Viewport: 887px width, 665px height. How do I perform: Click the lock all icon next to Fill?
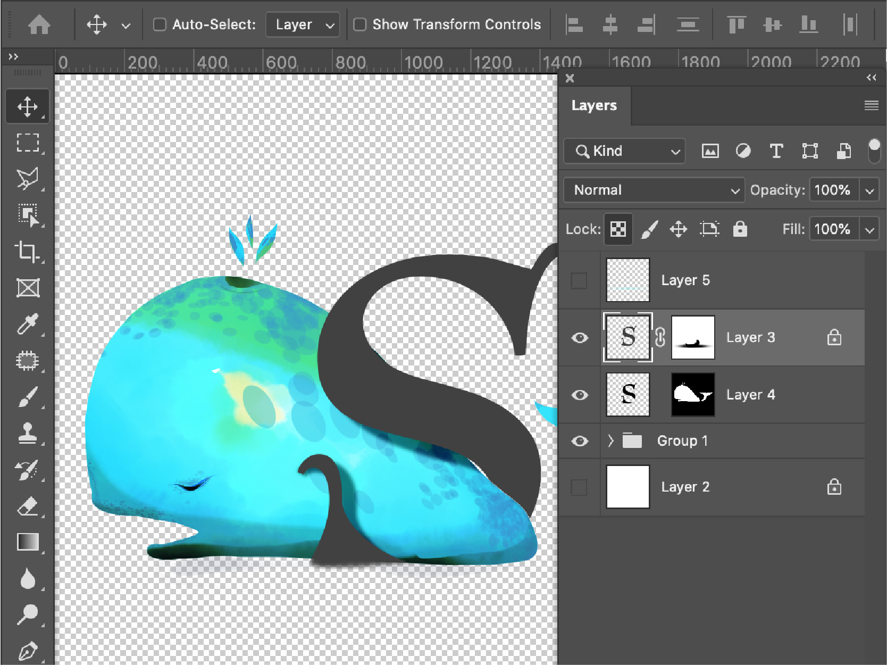coord(740,229)
